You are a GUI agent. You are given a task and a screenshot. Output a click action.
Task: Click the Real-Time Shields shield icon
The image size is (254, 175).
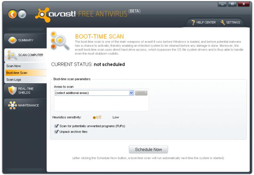[x=12, y=90]
